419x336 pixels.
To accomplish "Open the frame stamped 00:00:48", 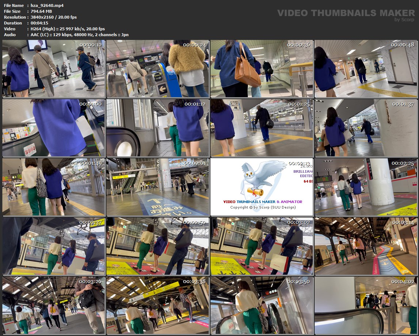I will (x=366, y=69).
